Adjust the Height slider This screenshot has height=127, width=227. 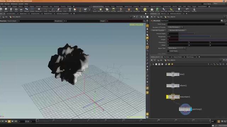tap(203, 40)
